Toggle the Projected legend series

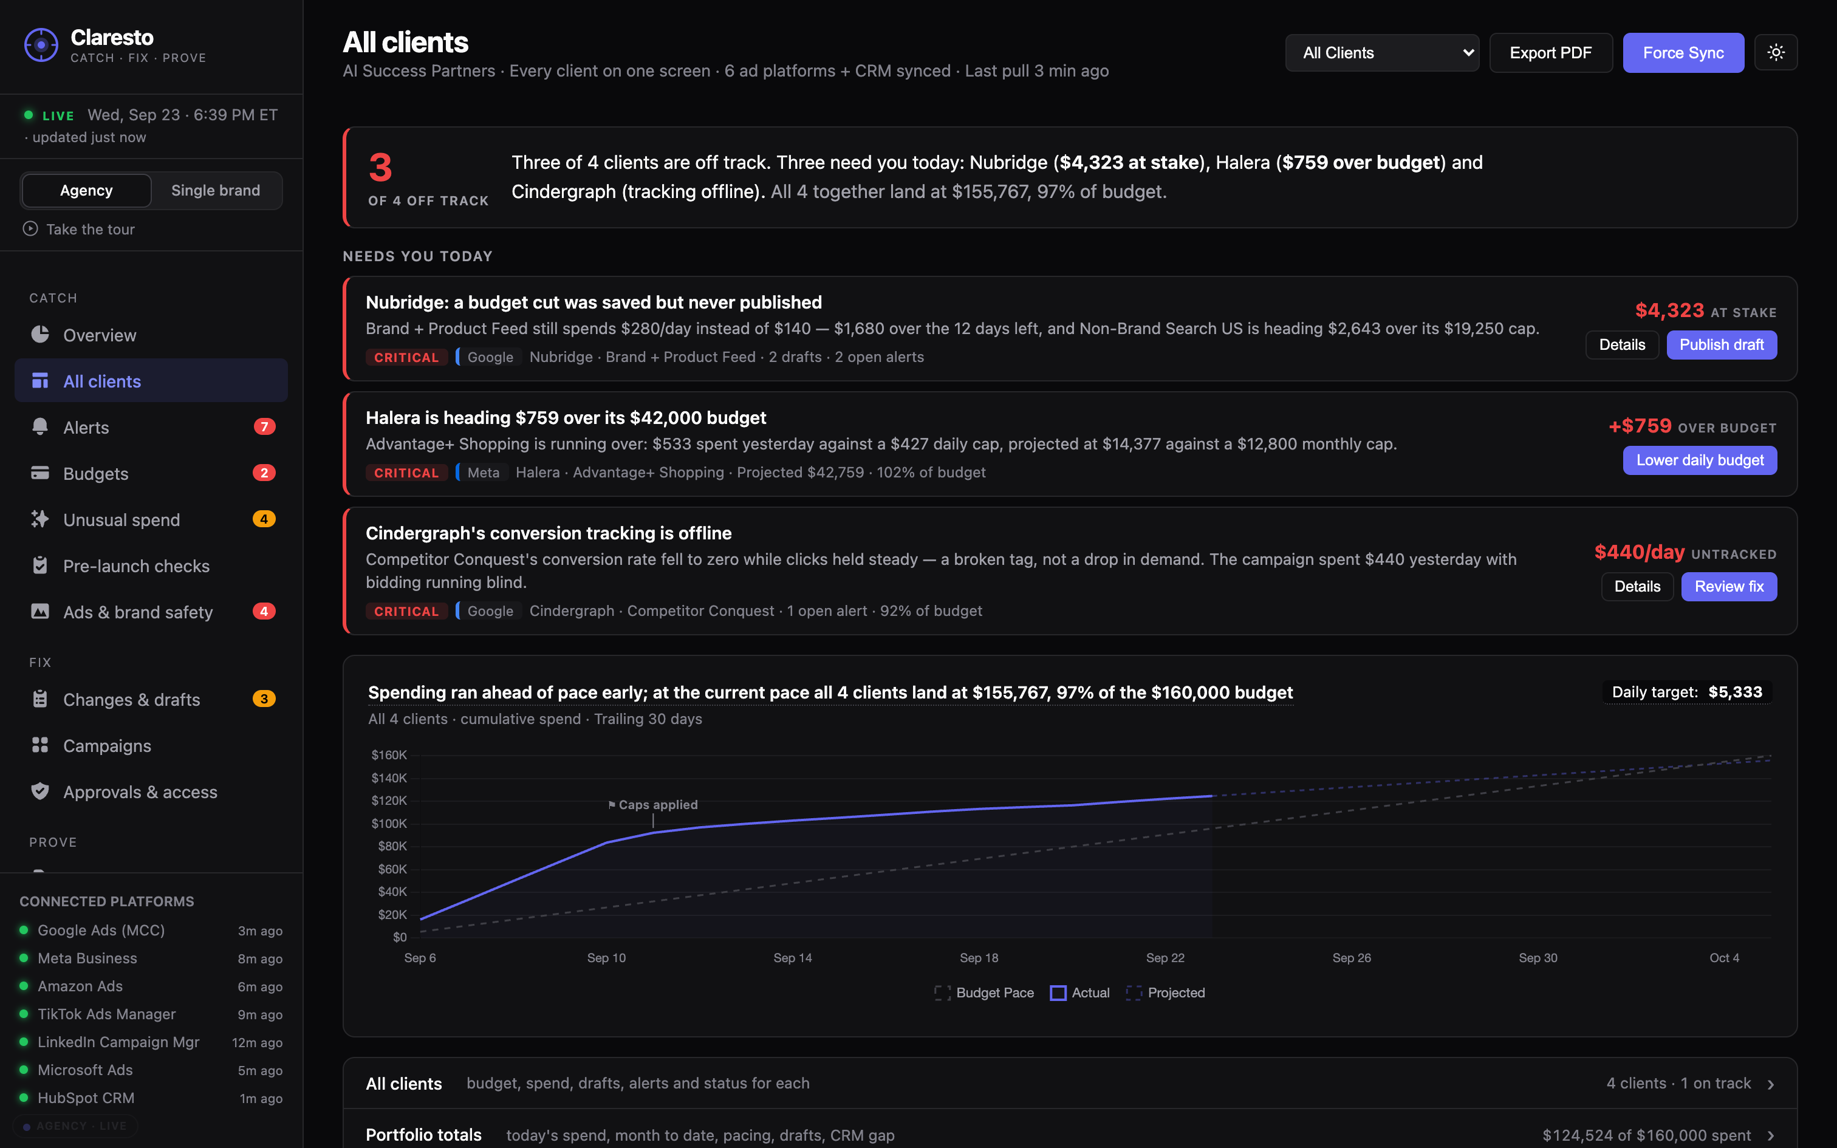[1165, 993]
